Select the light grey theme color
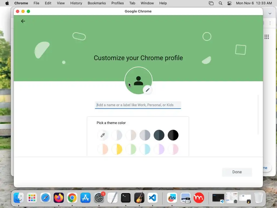The image size is (277, 208). pos(117,135)
